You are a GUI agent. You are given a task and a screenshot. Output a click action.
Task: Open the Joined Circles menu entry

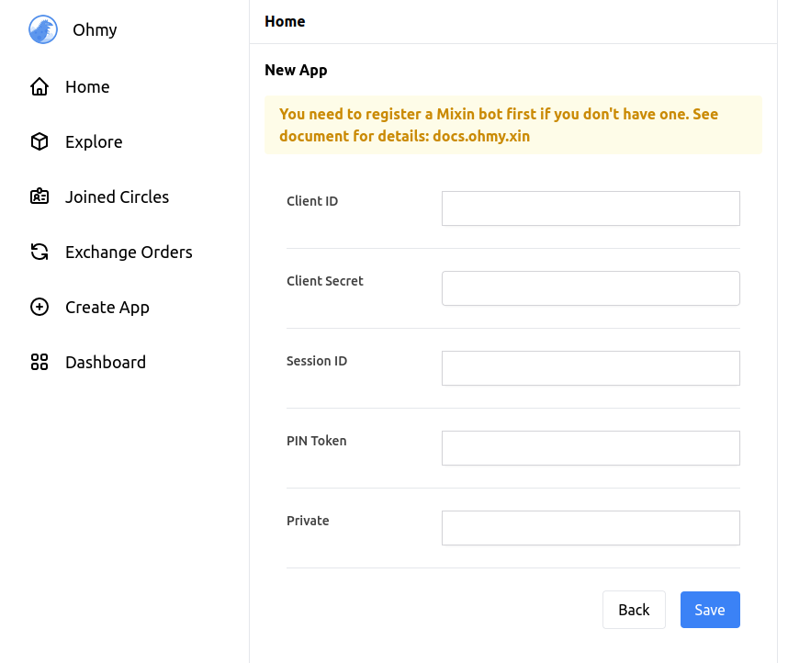[117, 197]
